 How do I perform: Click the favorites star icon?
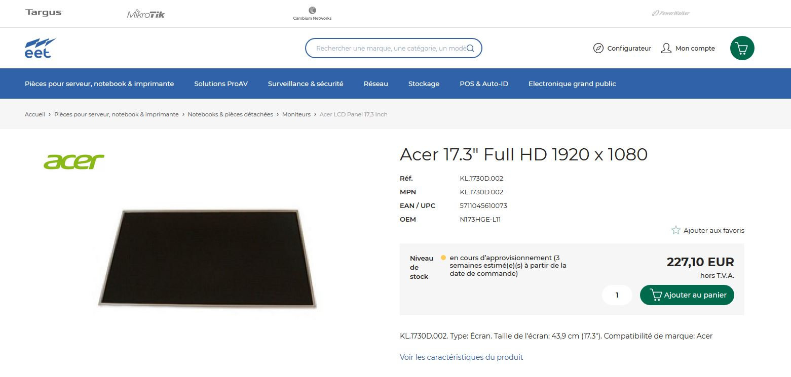[676, 230]
